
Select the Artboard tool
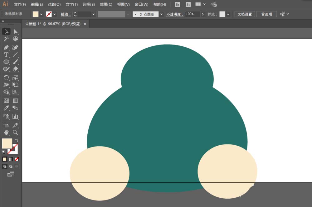6,125
